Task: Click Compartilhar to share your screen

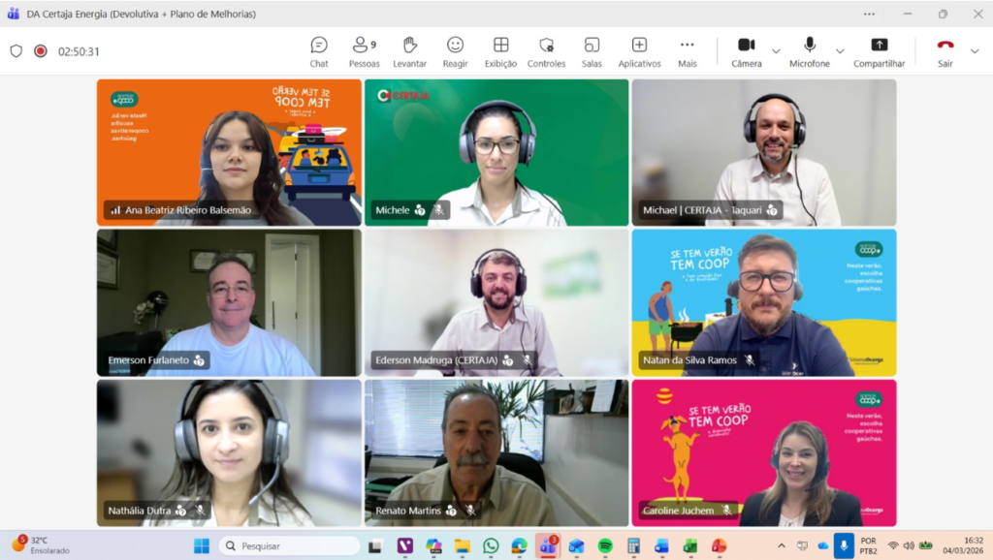Action: coord(879,51)
